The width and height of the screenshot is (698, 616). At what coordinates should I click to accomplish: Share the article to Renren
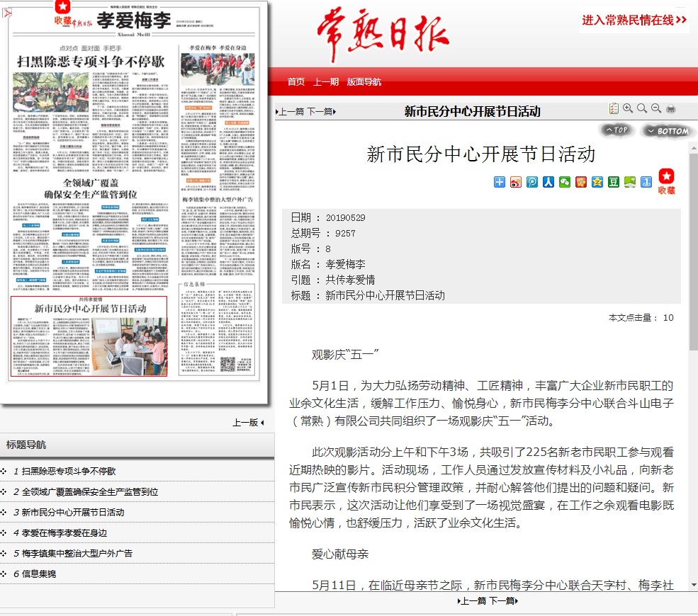(548, 182)
